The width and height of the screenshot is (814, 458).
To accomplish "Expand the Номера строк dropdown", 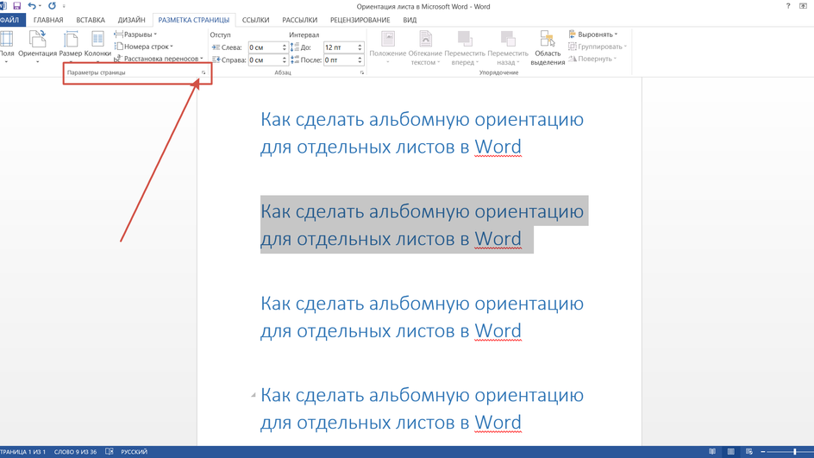I will (144, 47).
